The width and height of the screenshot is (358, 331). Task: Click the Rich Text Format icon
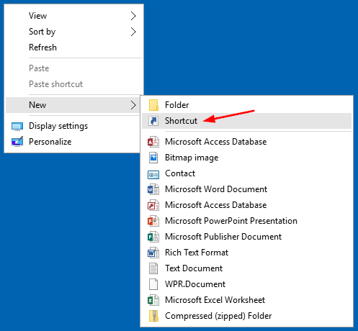(153, 253)
